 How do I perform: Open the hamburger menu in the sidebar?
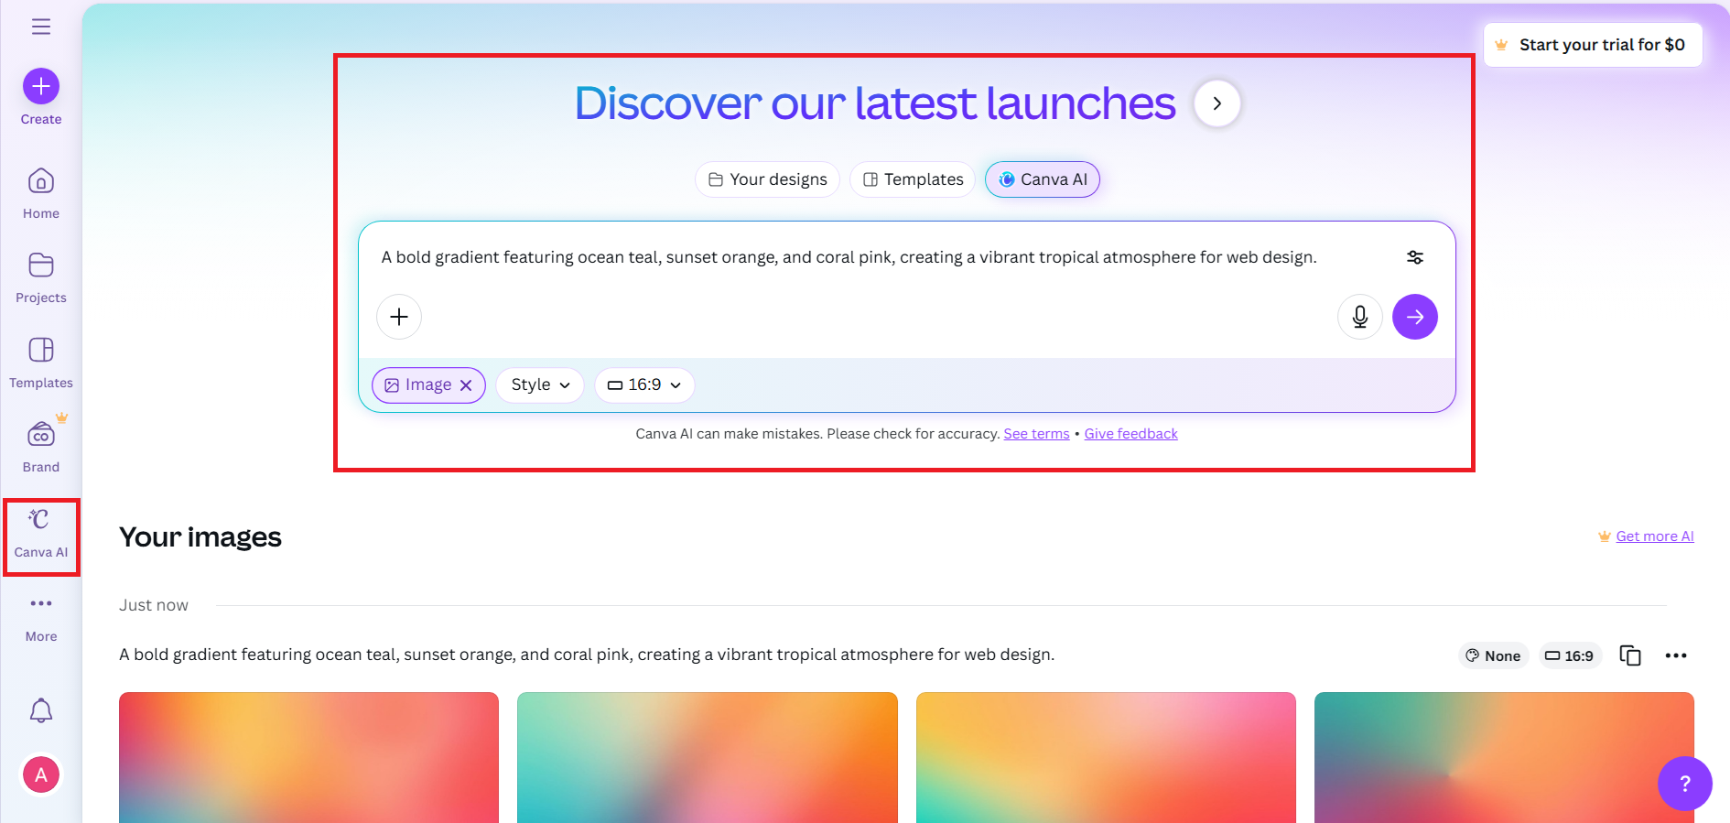coord(41,27)
